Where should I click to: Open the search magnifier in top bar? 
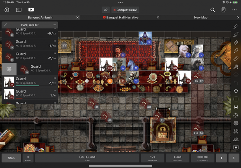(212, 10)
